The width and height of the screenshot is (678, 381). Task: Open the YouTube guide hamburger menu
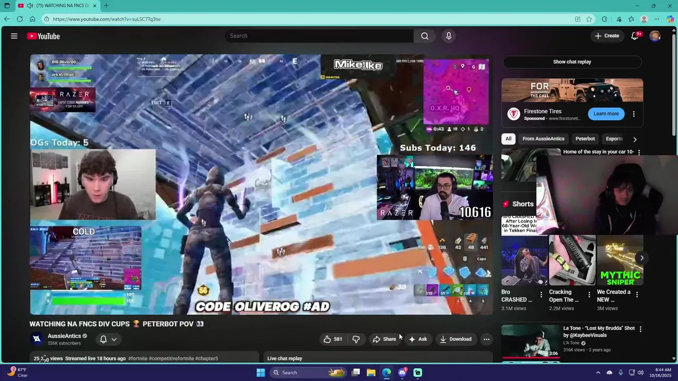click(14, 36)
